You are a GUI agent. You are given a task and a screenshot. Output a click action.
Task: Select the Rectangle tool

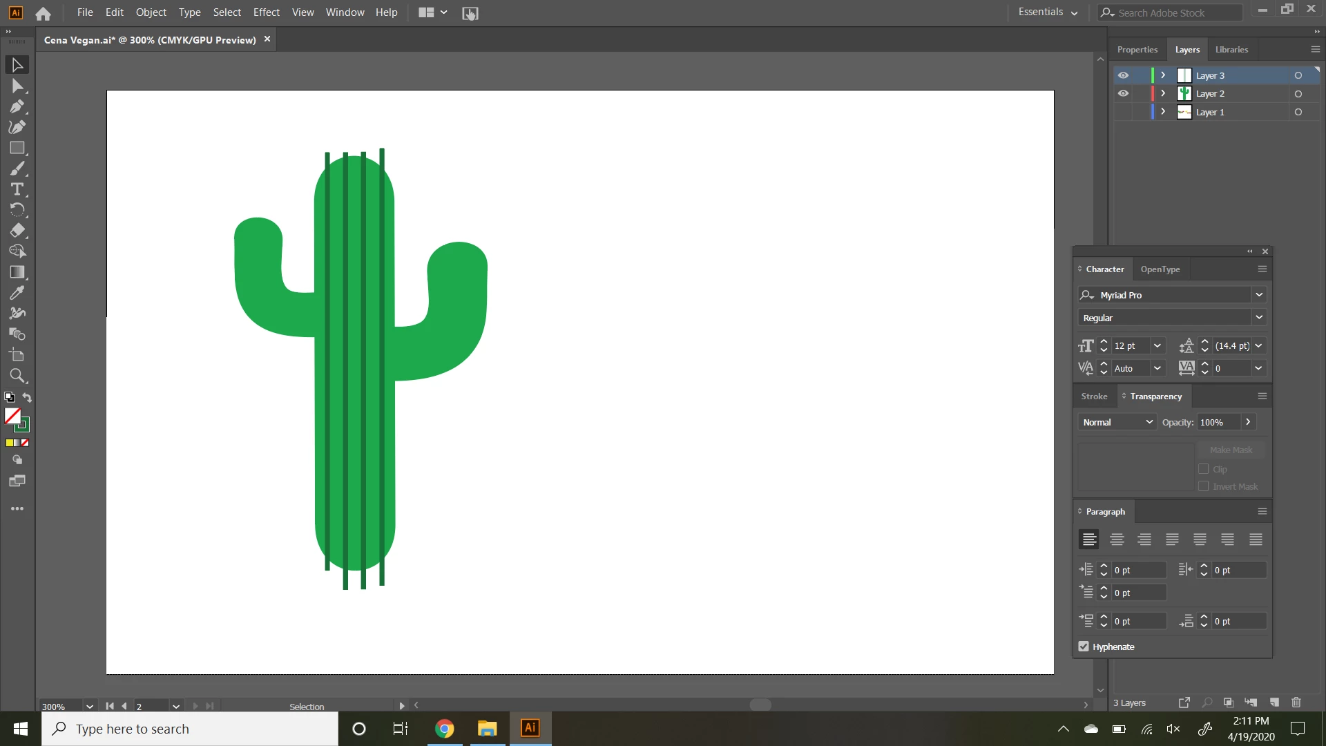[17, 148]
